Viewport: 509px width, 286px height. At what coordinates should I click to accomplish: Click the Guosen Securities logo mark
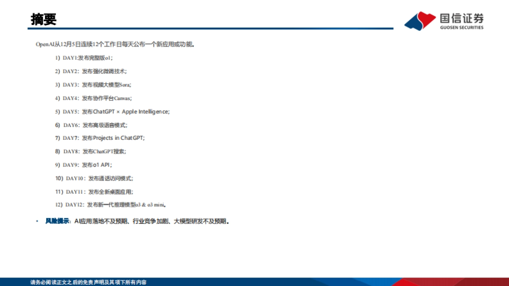pyautogui.click(x=420, y=19)
